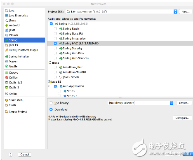Click the Spring Web Services icon
This screenshot has height=160, width=193.
61,58
